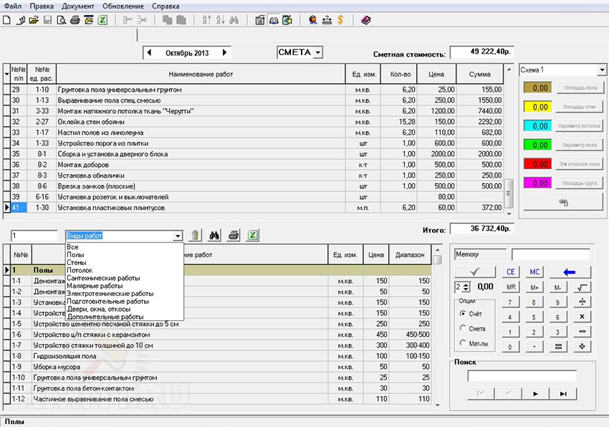Open the purple help book icon
The height and width of the screenshot is (427, 609).
(366, 20)
